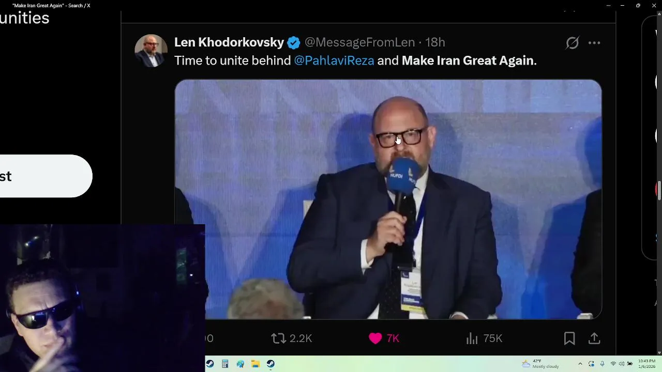Share the tweet via share icon
Viewport: 662px width, 372px height.
[594, 338]
